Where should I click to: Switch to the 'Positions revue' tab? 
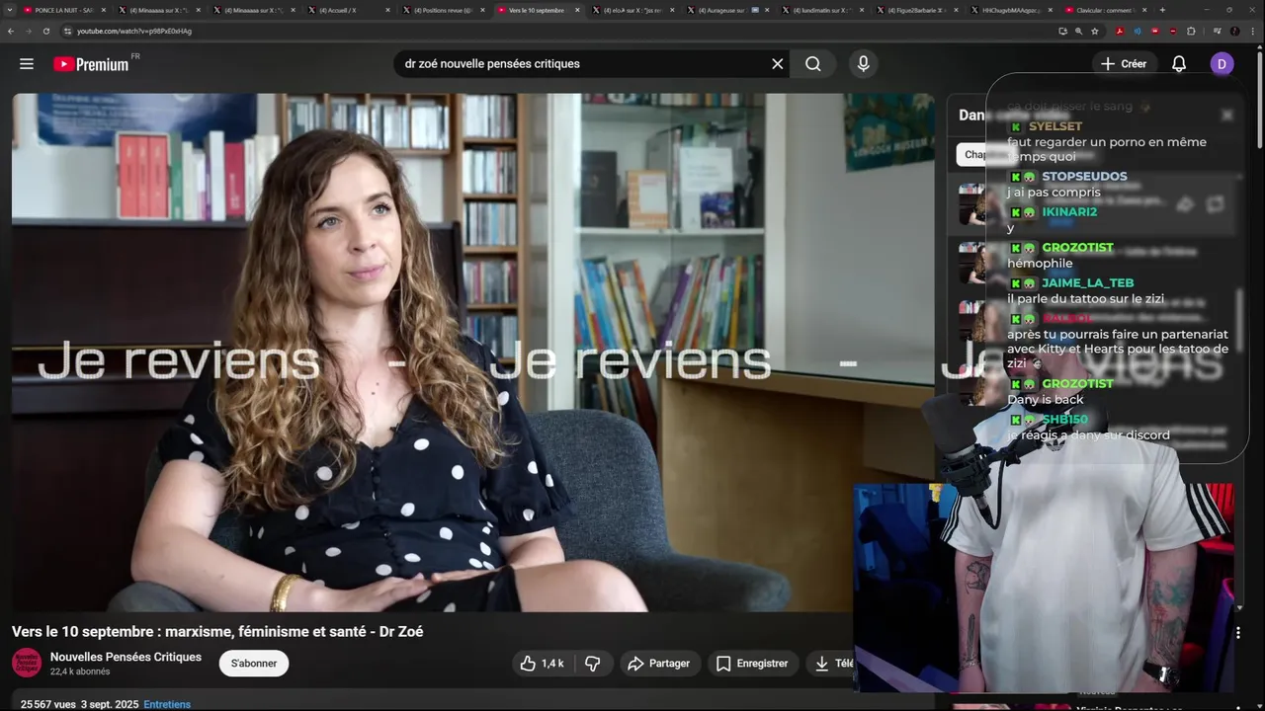point(443,10)
